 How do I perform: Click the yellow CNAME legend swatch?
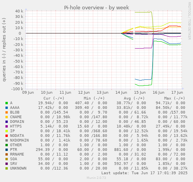tap(7, 117)
